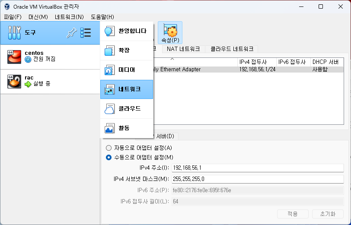Open 환영합니다 welcome tool
This screenshot has width=351, height=225.
click(127, 31)
